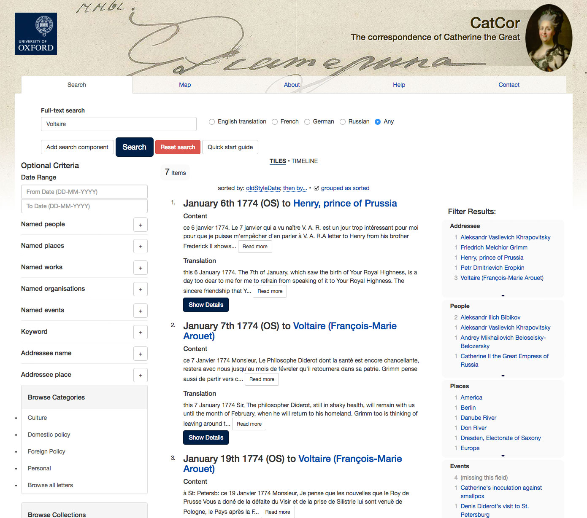Open Voltaire addressee link in January 7th result
The width and height of the screenshot is (587, 518).
click(x=290, y=331)
